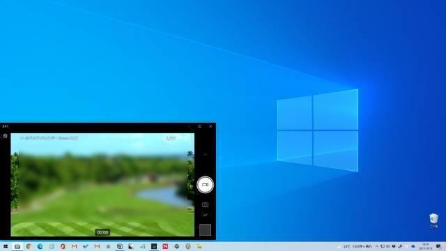The height and width of the screenshot is (251, 446).
Task: Launch Microsoft Edge from taskbar
Action: pos(40,246)
